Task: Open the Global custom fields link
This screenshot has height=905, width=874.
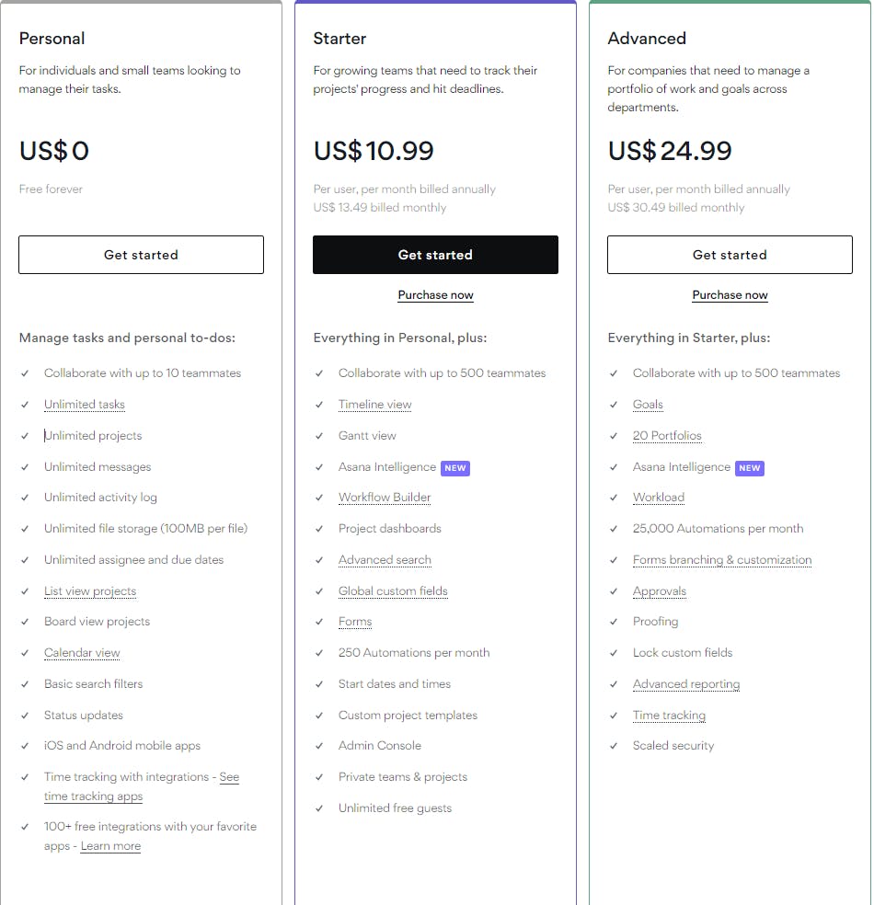Action: 393,591
